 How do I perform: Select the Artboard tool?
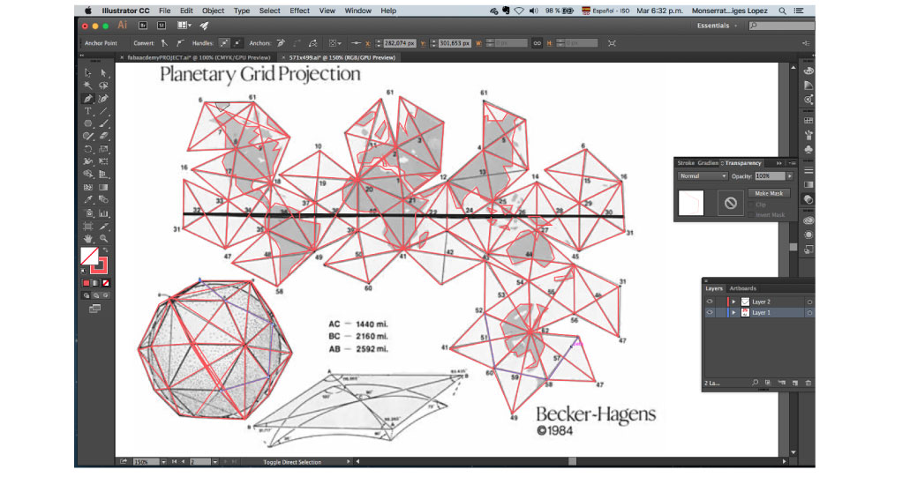[87, 226]
